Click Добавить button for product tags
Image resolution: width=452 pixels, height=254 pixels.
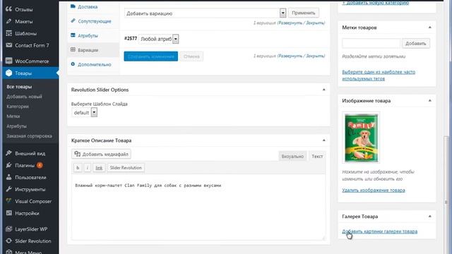point(416,44)
